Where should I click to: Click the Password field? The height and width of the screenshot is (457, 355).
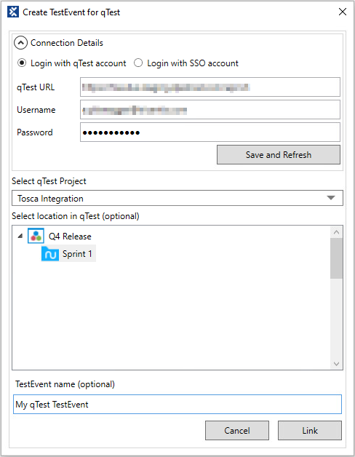pyautogui.click(x=210, y=132)
